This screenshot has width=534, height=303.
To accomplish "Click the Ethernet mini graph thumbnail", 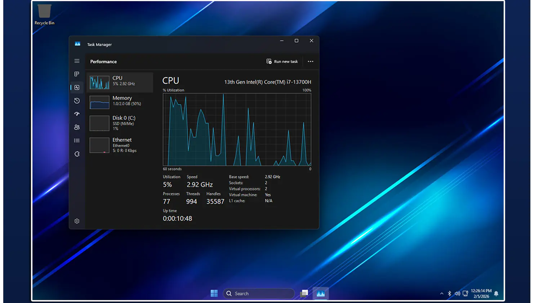I will coord(99,145).
